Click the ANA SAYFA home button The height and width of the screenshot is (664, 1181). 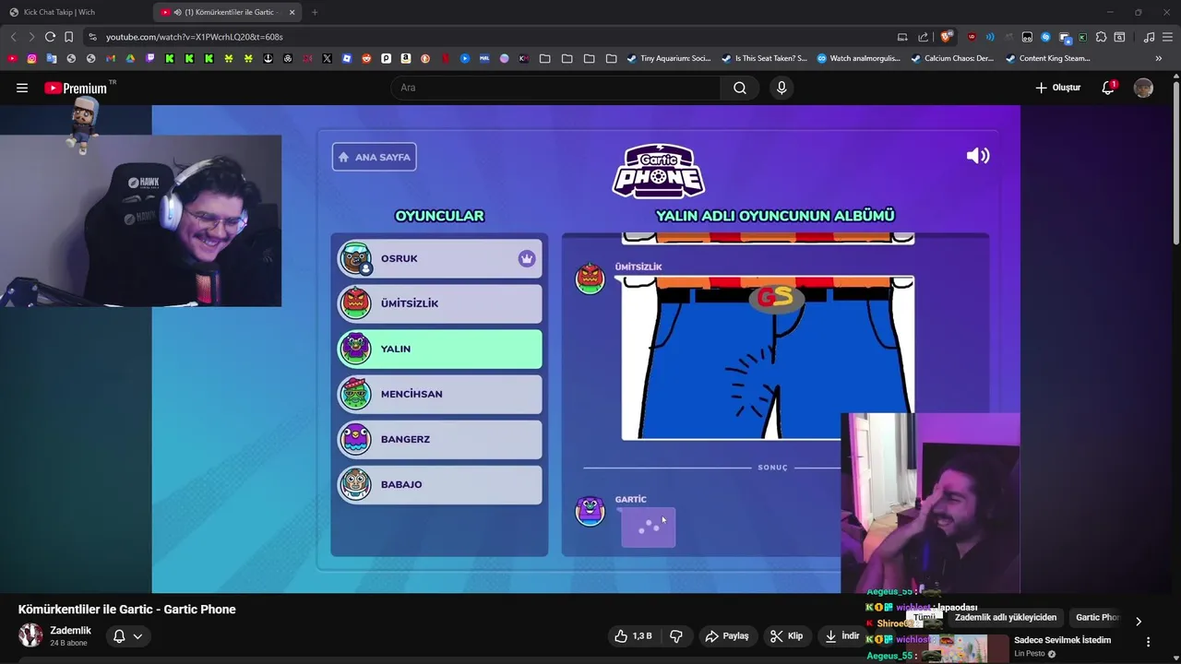374,157
